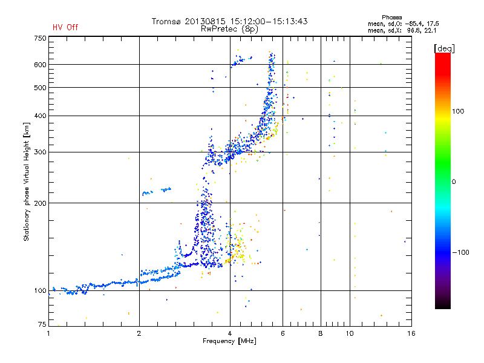Click the y-axis '100' tick label
Screen dimensions: 484x363
[40, 291]
